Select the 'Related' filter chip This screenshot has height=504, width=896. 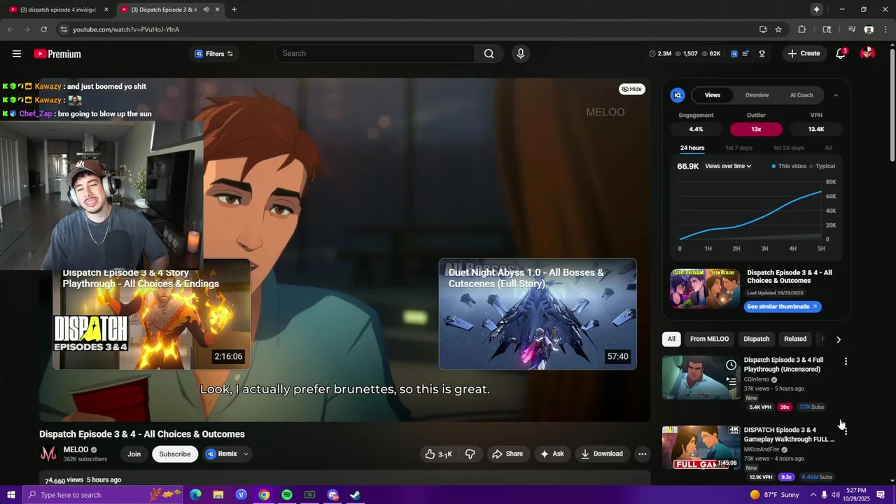click(795, 339)
